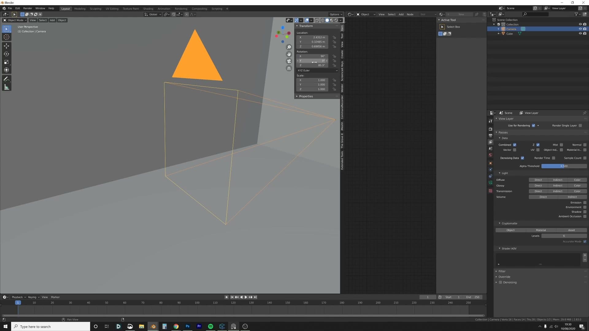Open the XYZ Euler rotation mode dropdown
This screenshot has height=331, width=589.
pyautogui.click(x=317, y=70)
